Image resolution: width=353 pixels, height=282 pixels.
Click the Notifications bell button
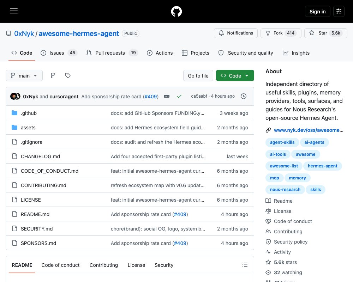point(236,33)
